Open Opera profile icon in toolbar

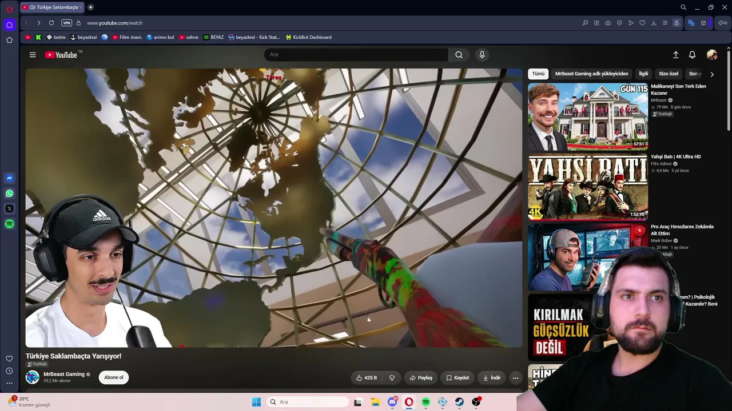(677, 23)
